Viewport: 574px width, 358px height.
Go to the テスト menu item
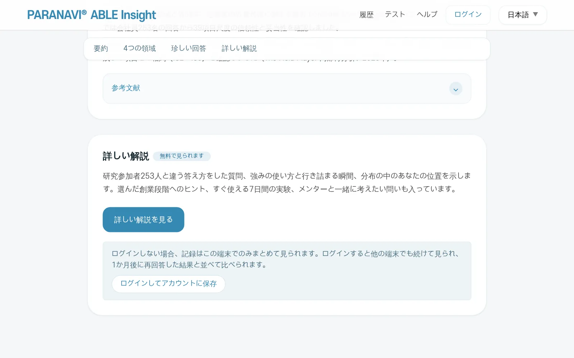coord(395,14)
